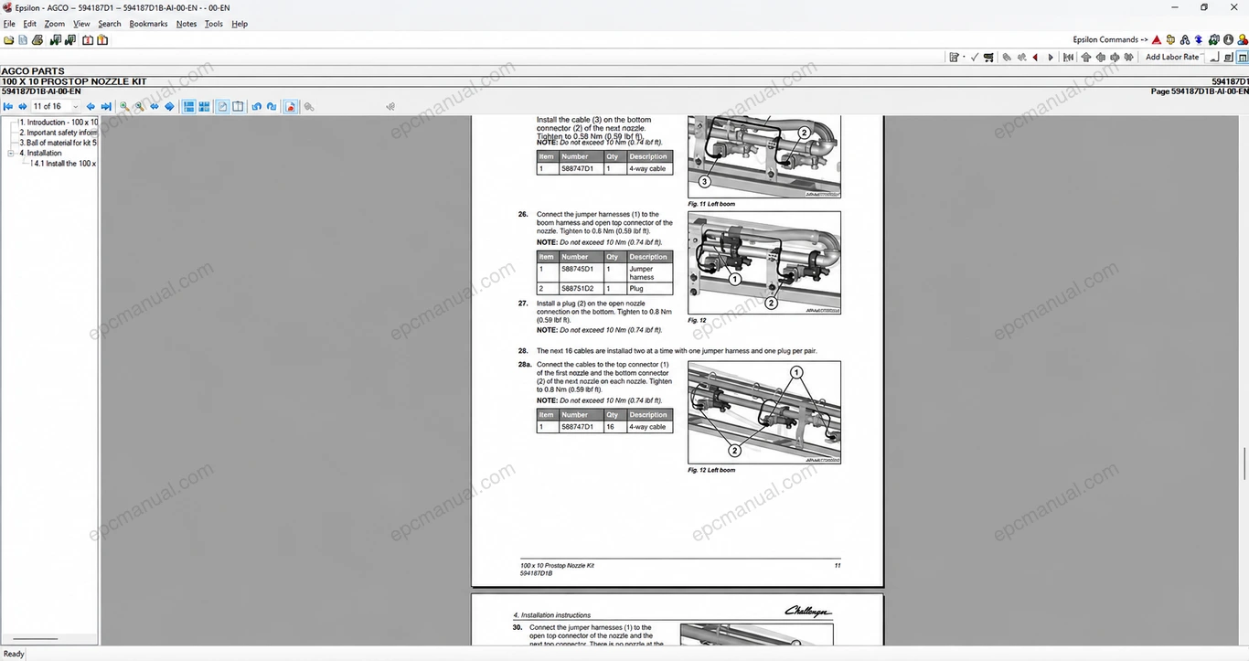1249x661 pixels.
Task: Toggle thumbnail grid layout view
Action: click(x=204, y=106)
